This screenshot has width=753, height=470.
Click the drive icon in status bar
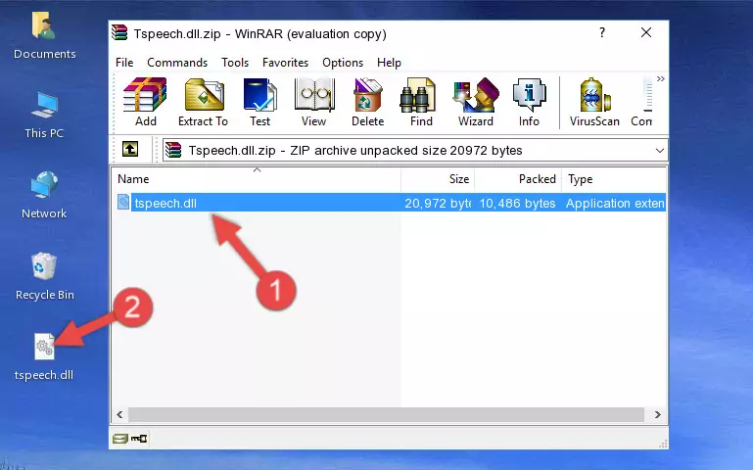point(120,438)
